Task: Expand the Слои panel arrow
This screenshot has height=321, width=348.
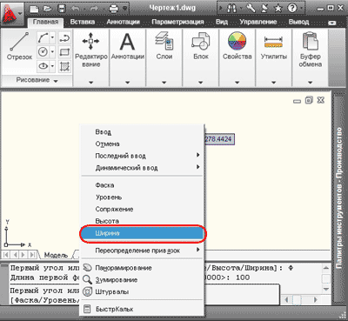Action: pyautogui.click(x=164, y=83)
